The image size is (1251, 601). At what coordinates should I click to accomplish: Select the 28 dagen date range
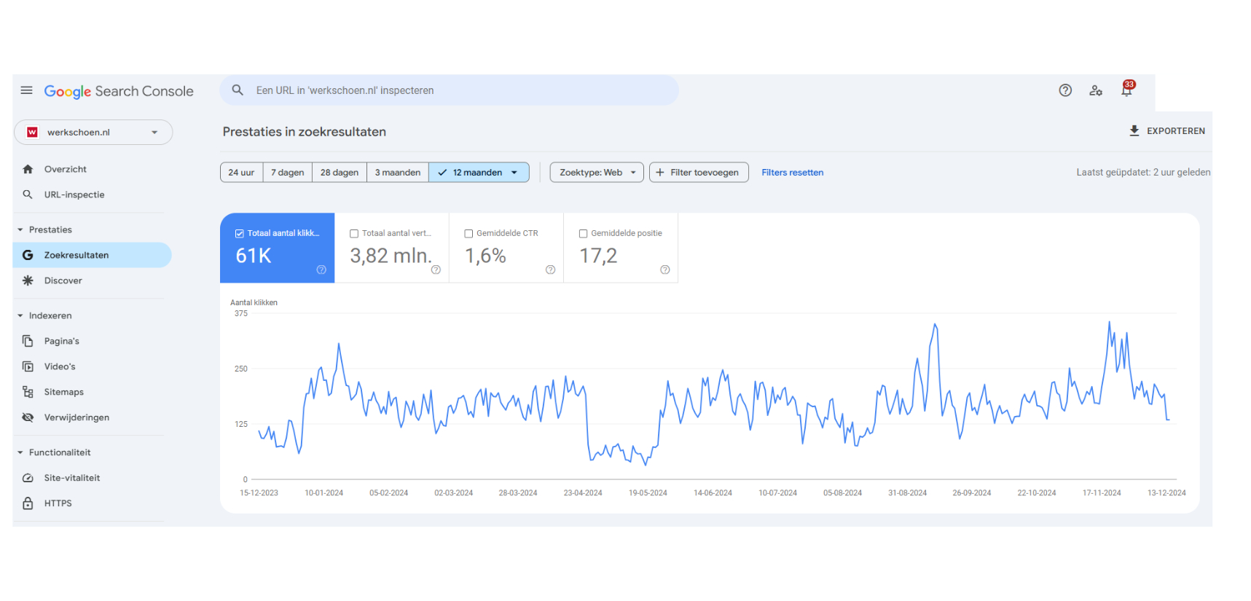(340, 173)
